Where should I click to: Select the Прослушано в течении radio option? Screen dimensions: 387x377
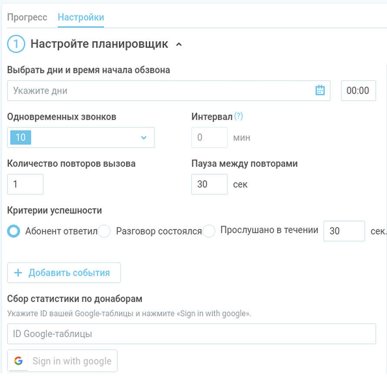click(209, 231)
